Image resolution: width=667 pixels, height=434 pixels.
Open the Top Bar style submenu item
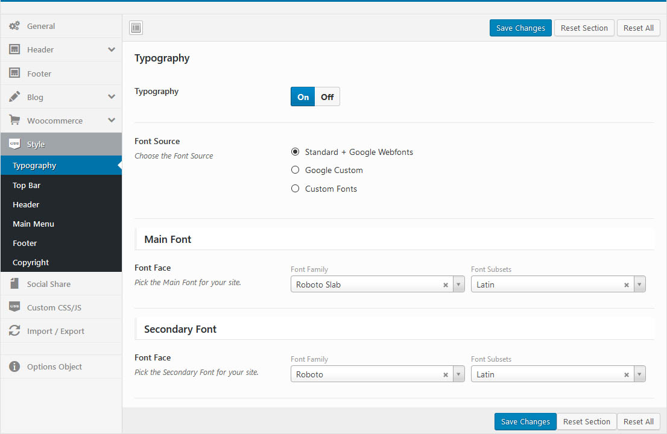pos(27,185)
